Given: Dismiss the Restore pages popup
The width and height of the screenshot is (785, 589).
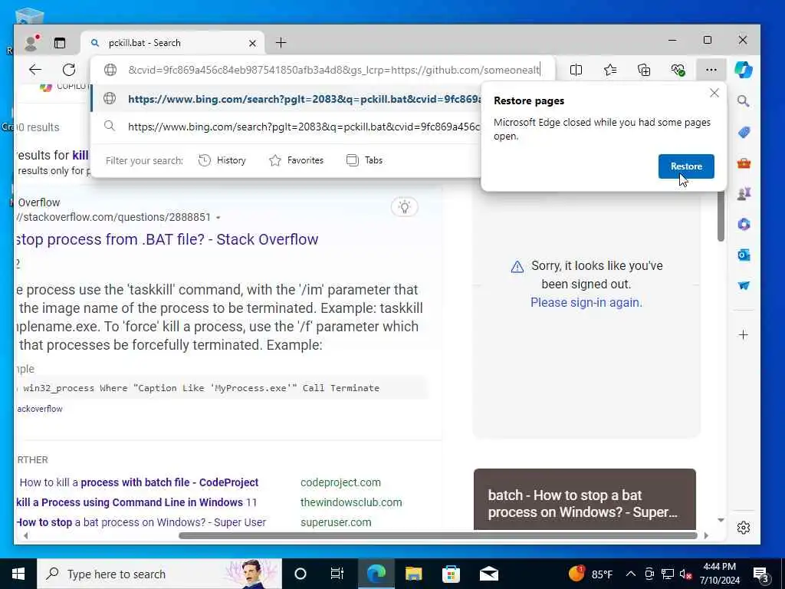Looking at the screenshot, I should pos(714,93).
